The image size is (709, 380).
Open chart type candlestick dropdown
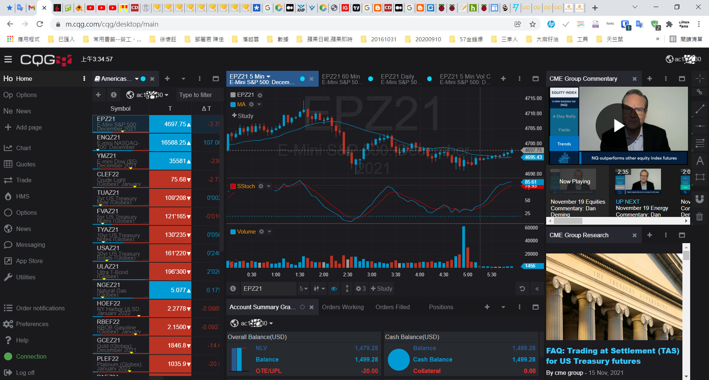(319, 289)
